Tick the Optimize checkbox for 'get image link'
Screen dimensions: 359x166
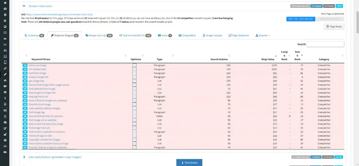(135, 81)
